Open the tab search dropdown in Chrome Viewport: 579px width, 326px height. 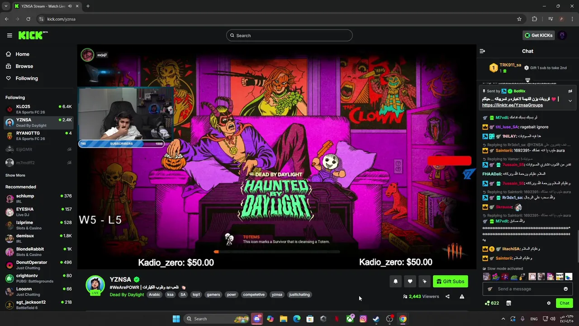(5, 6)
